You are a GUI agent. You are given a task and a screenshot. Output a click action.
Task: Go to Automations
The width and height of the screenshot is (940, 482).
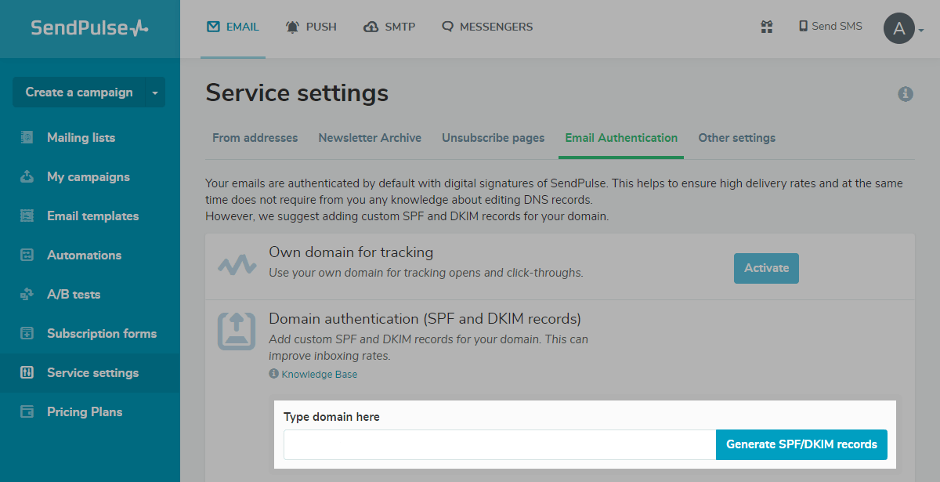[x=84, y=255]
